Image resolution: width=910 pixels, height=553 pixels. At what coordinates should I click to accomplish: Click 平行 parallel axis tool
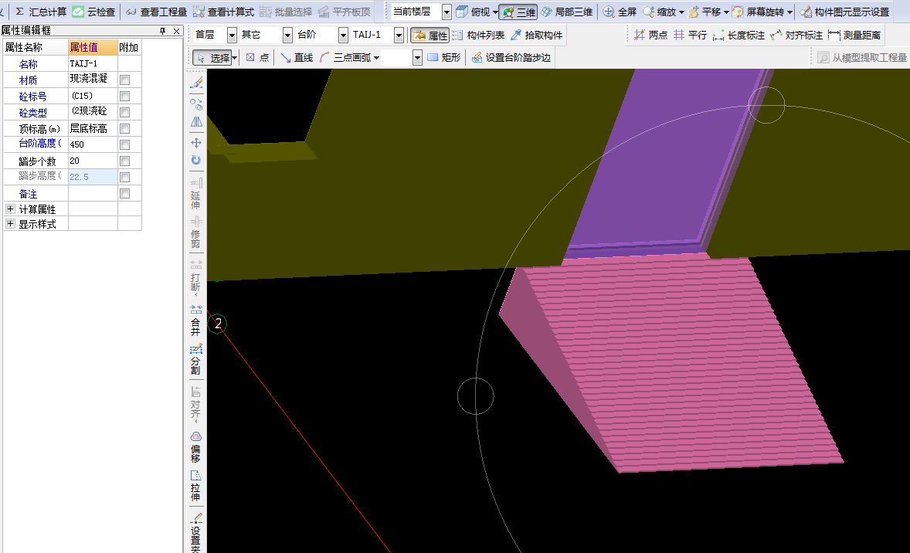(690, 36)
